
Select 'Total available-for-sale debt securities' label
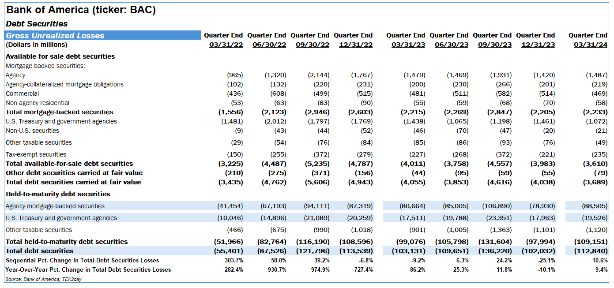point(69,164)
